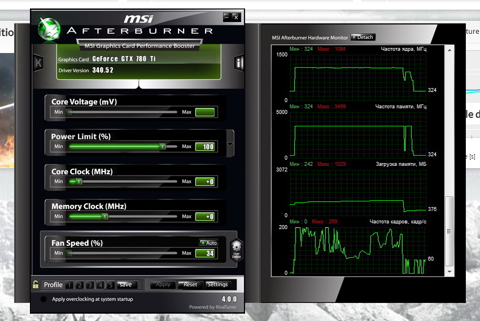Viewport: 480px width, 321px height.
Task: Minimize the Afterburner window
Action: point(226,17)
